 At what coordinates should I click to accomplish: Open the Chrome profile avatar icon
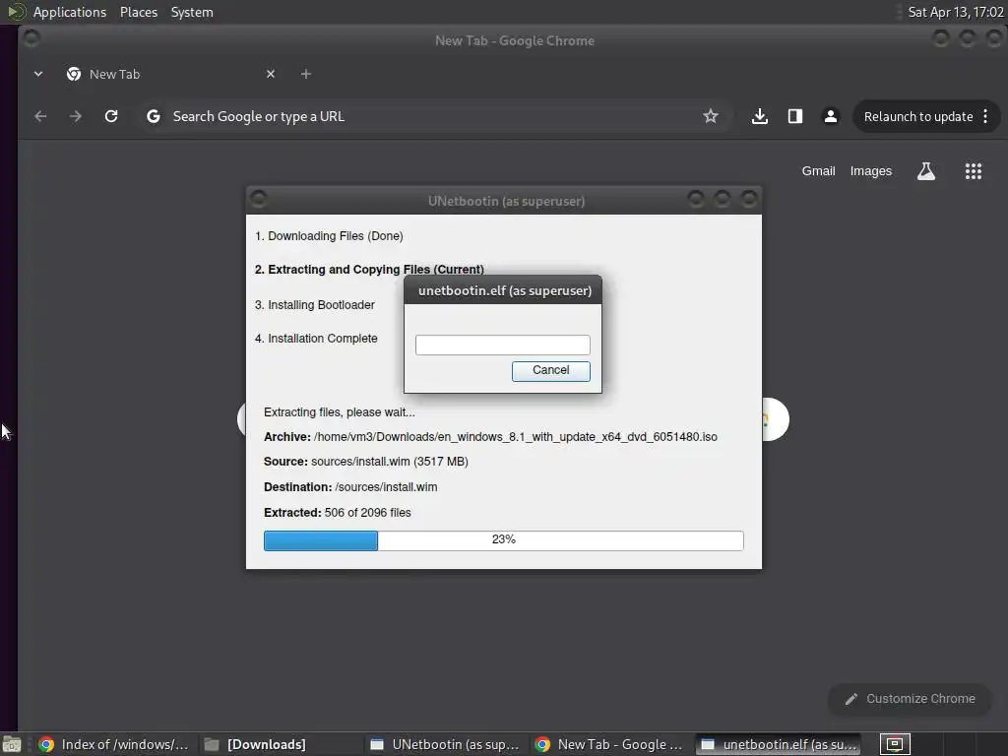(x=831, y=116)
